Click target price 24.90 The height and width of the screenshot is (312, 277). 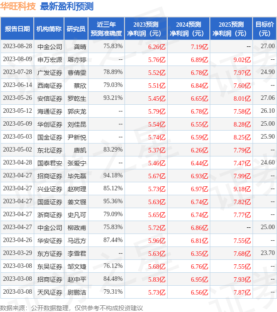pyautogui.click(x=268, y=72)
